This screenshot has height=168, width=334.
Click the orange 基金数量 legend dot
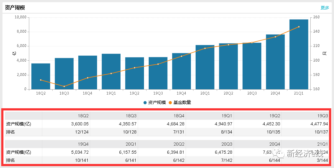(170, 103)
